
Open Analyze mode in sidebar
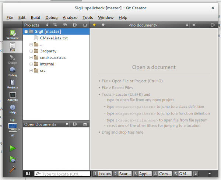tap(13, 96)
